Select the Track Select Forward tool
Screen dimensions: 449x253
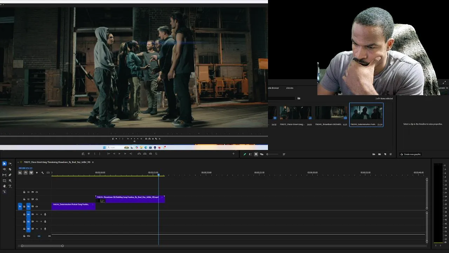(x=10, y=163)
